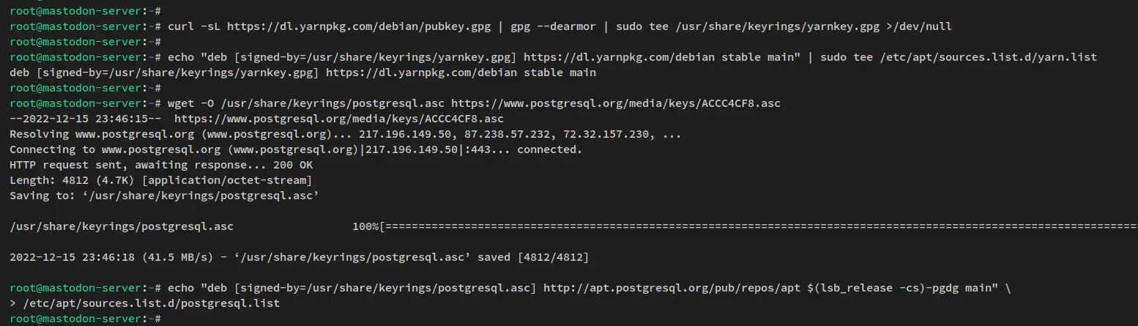Click the 'Saving to' postgresql.asc line
The height and width of the screenshot is (326, 1138).
(x=165, y=196)
